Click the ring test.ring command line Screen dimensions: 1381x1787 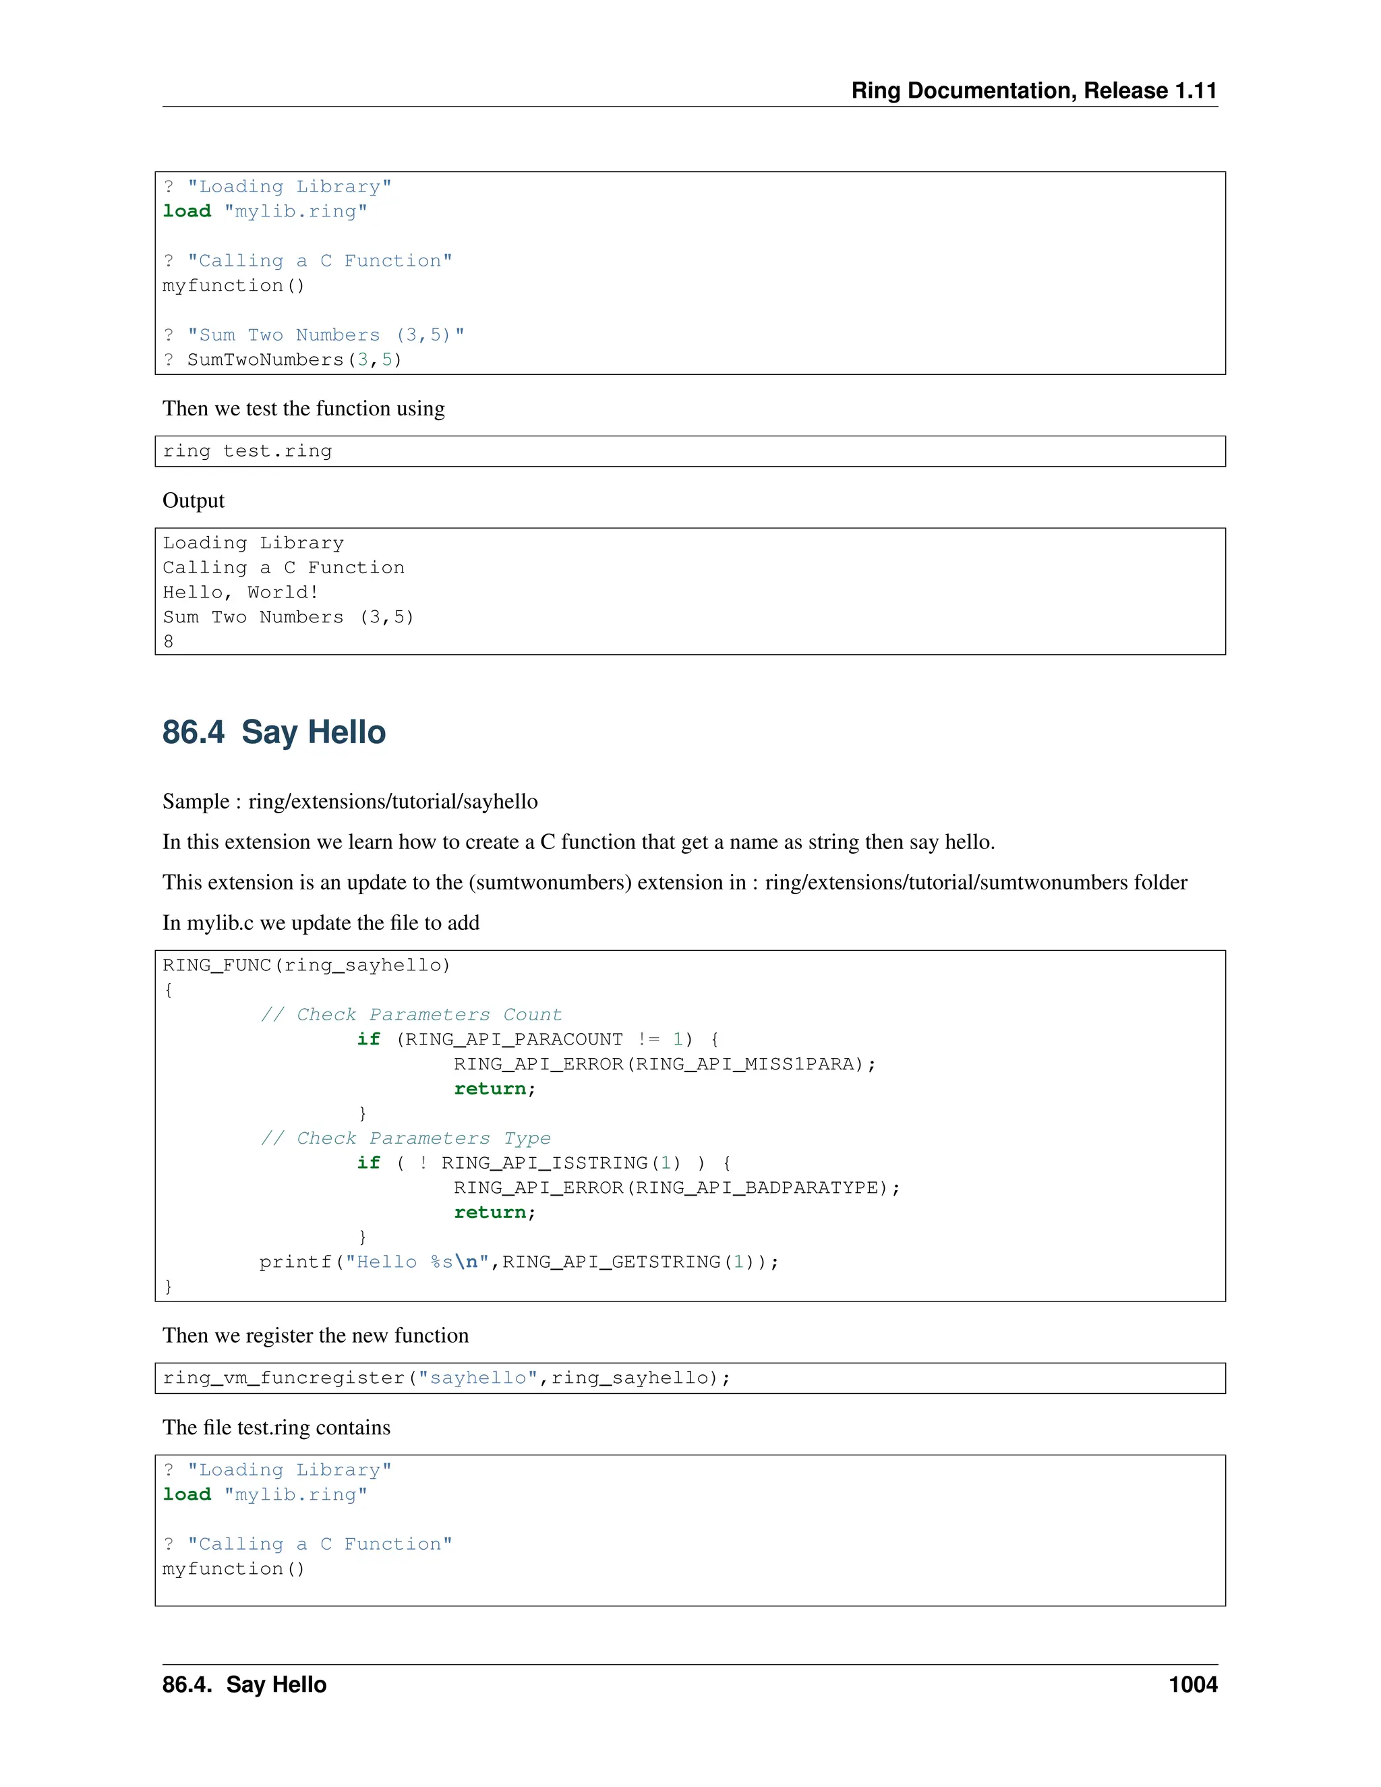[247, 451]
